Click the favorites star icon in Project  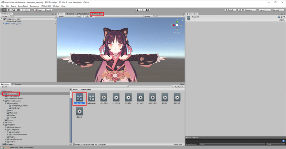click(182, 87)
